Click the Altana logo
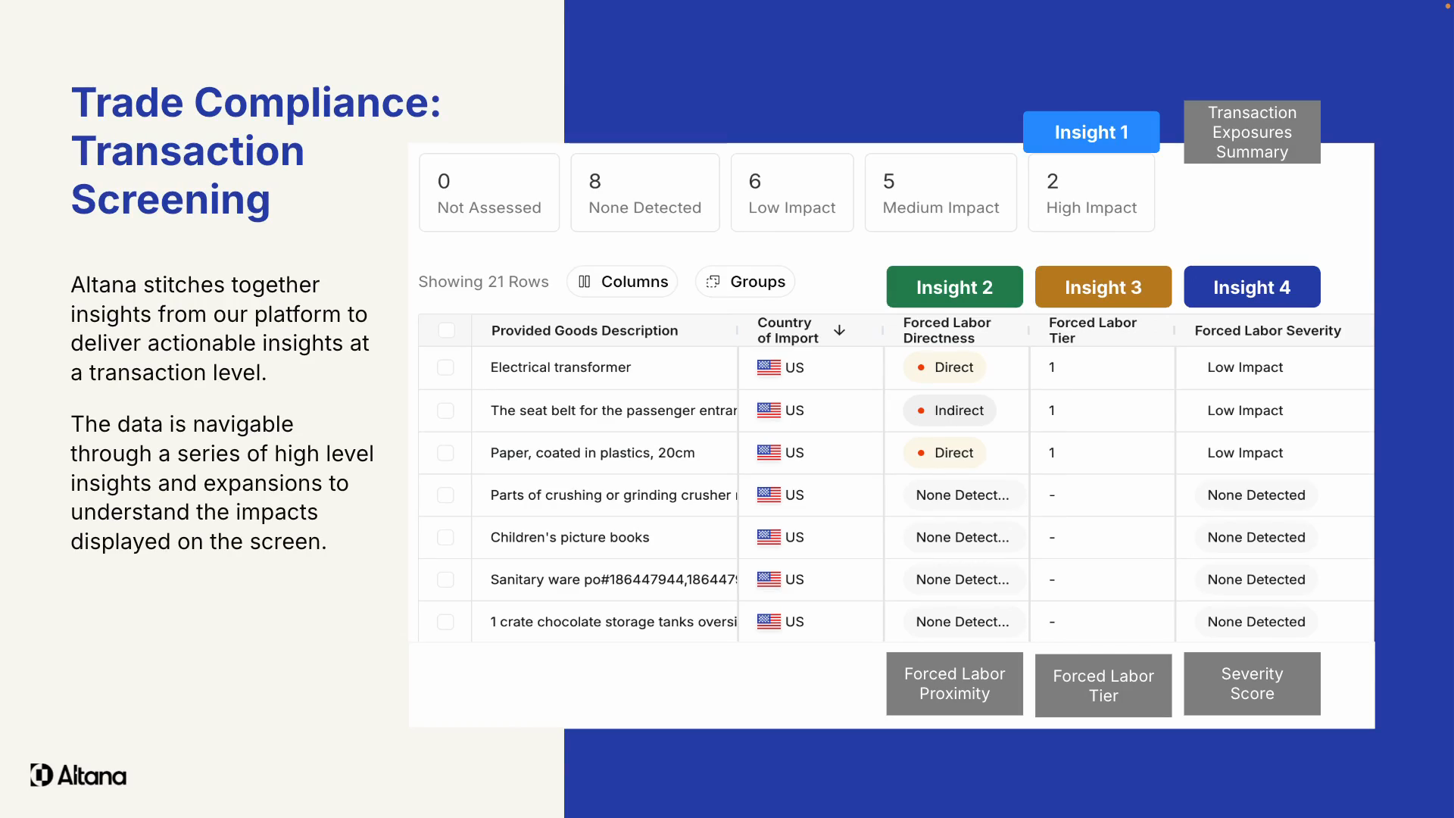The width and height of the screenshot is (1454, 818). (78, 775)
